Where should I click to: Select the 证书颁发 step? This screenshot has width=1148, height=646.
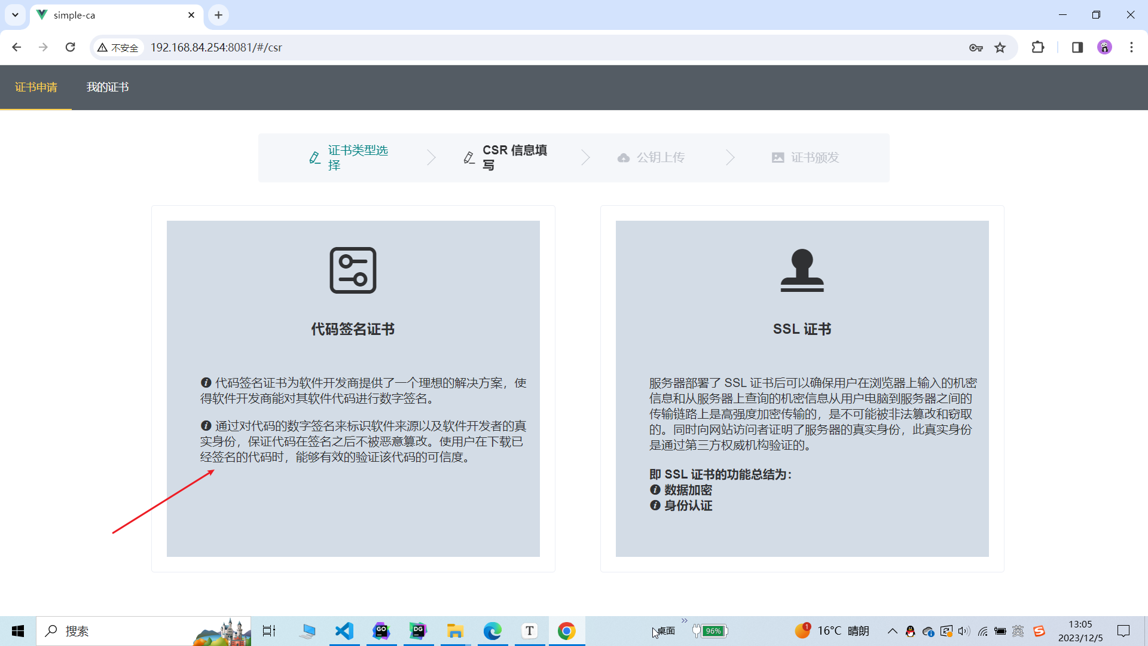coord(805,158)
